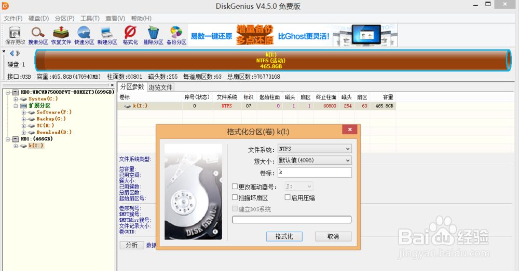Click the Recover Files (恢复文件) icon
Screen dimensions: 519x271
click(61, 35)
